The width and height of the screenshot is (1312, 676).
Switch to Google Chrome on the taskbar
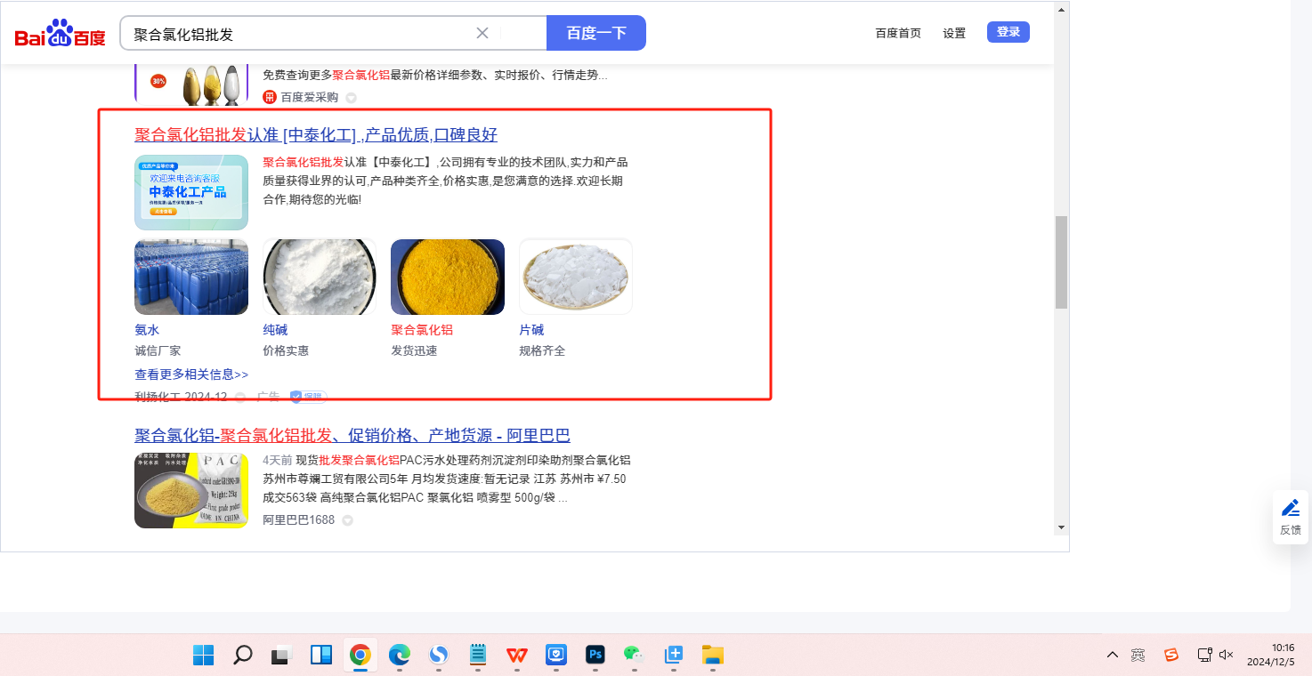coord(360,656)
